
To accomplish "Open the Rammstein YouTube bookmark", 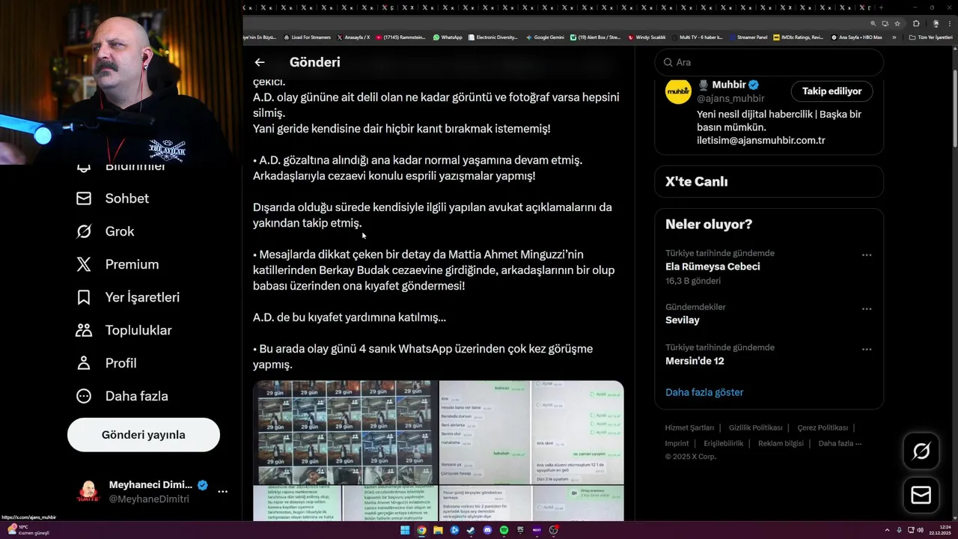I will point(401,37).
